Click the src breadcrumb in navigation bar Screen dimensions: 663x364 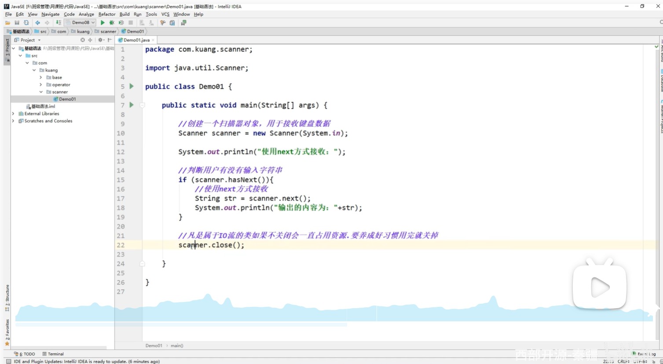(x=40, y=31)
